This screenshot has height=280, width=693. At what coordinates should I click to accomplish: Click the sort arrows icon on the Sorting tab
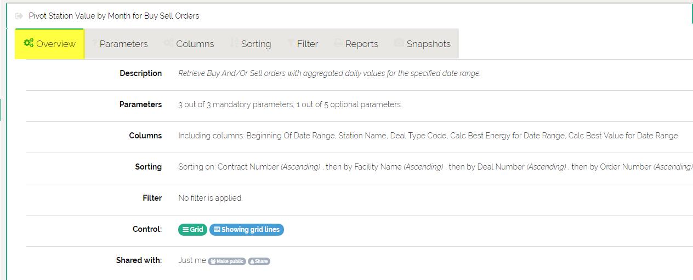(234, 43)
